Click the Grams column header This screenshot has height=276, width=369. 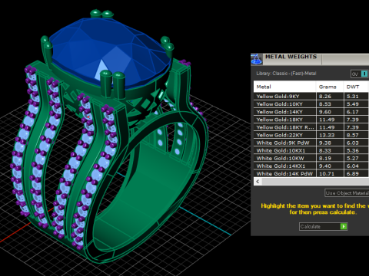pos(330,87)
